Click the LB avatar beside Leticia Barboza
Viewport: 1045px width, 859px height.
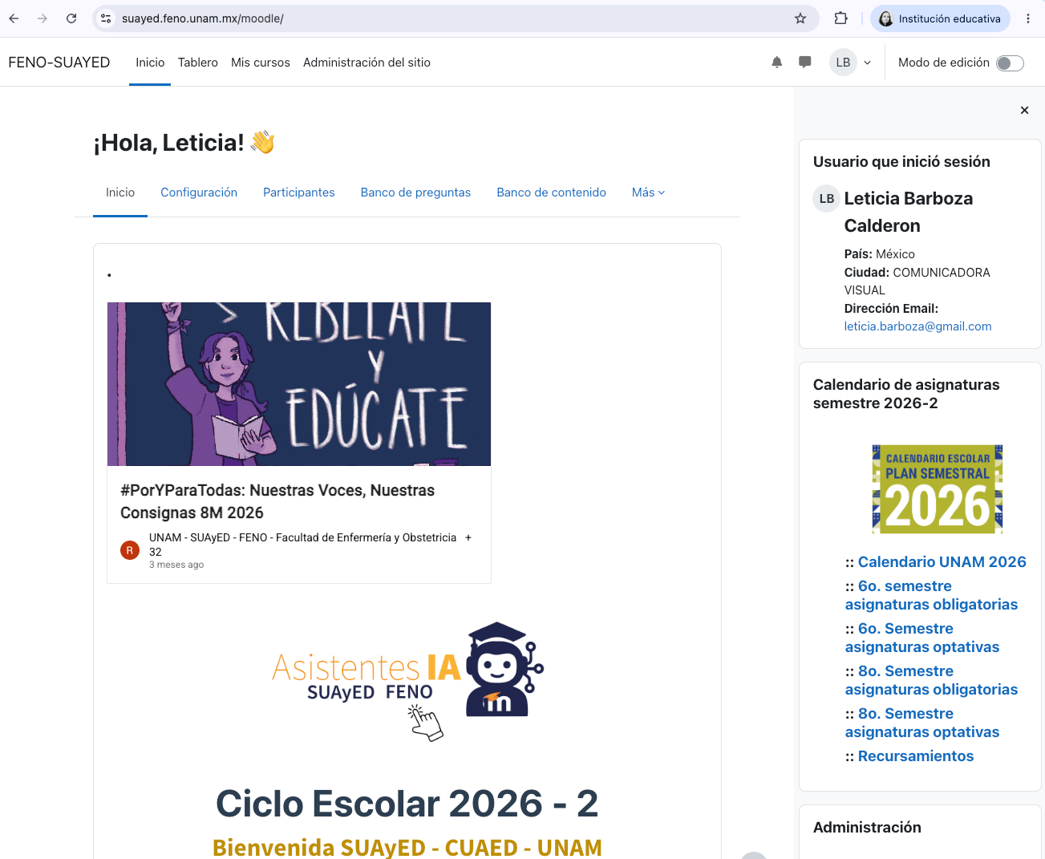827,199
